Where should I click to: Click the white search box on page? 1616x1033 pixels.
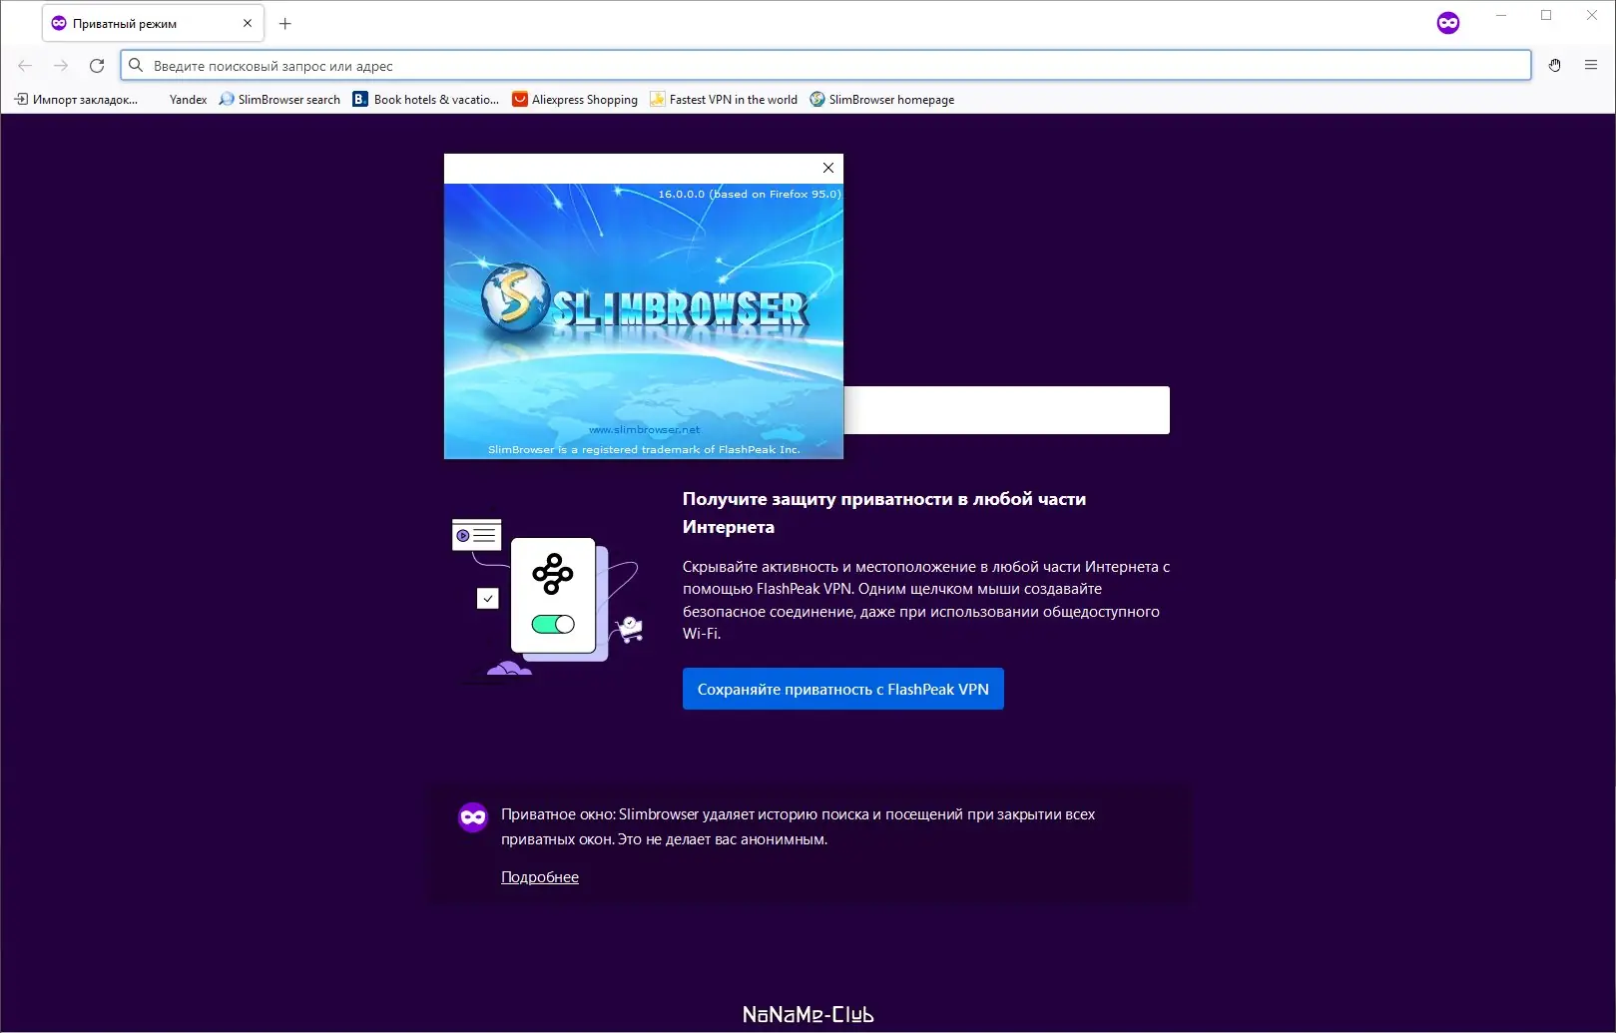[1006, 410]
